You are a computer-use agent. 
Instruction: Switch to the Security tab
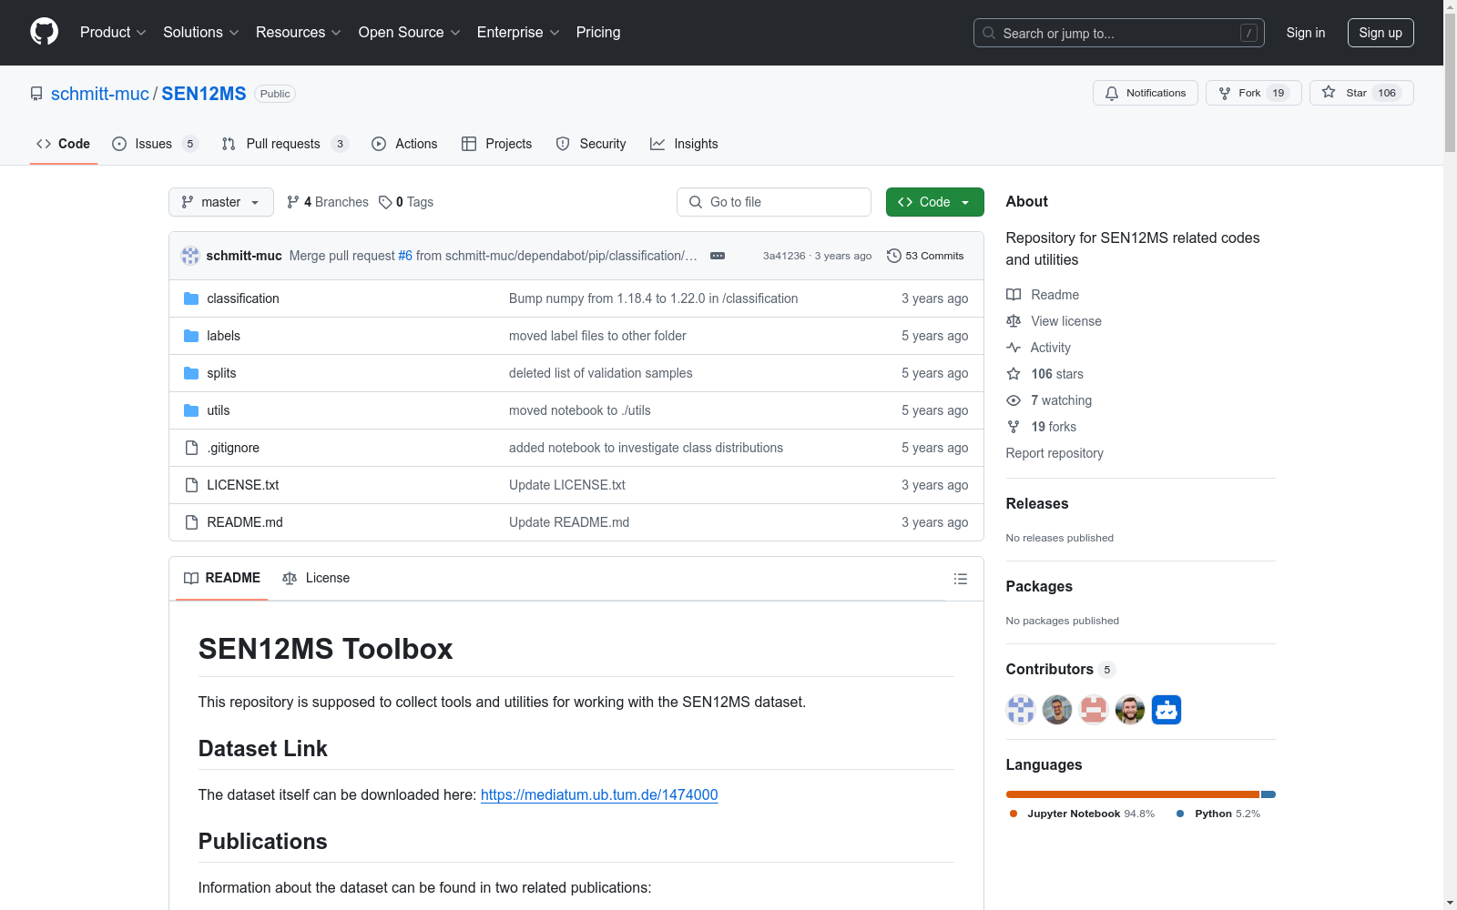click(591, 144)
